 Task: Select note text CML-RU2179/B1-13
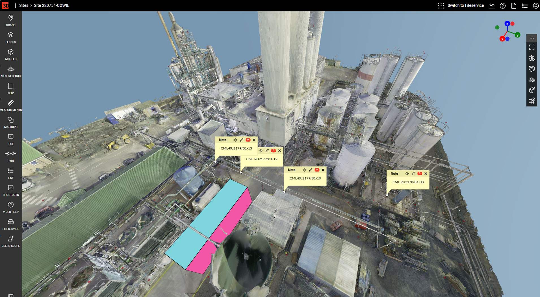tap(236, 148)
